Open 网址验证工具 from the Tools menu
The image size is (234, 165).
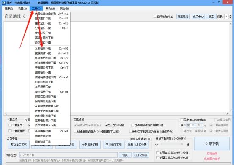tap(50, 142)
